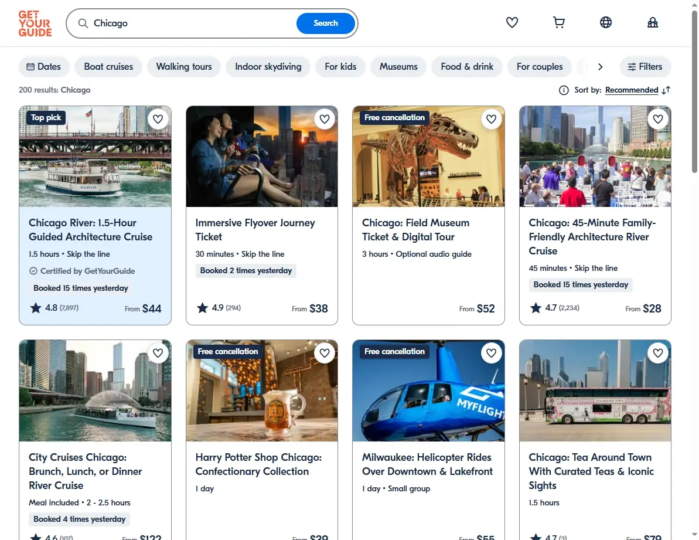Click the magnifier icon in search box

click(83, 23)
